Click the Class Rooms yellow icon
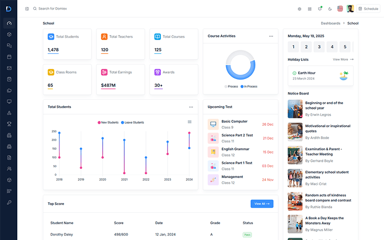This screenshot has width=384, height=240. pos(51,72)
